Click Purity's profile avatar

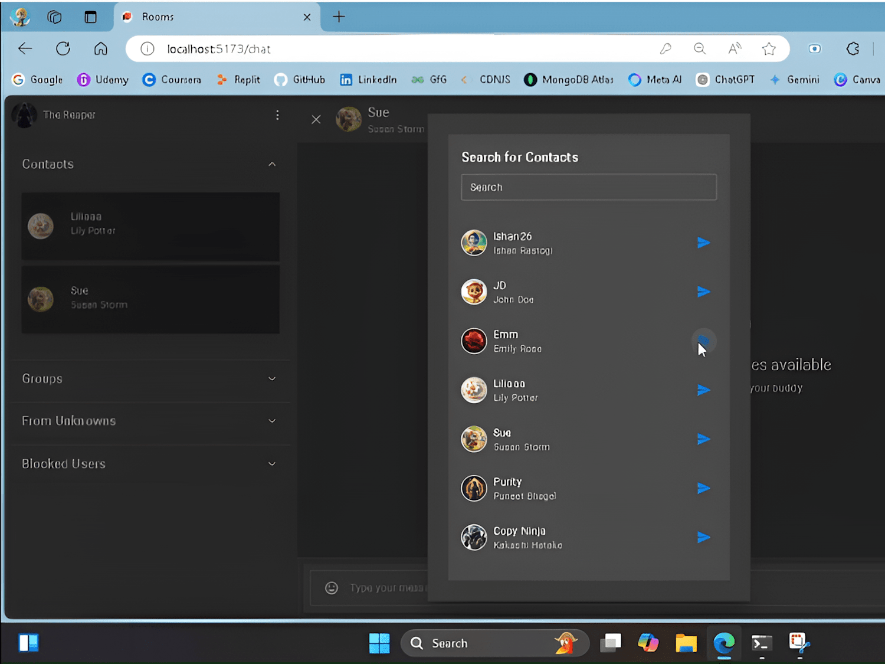pos(474,488)
